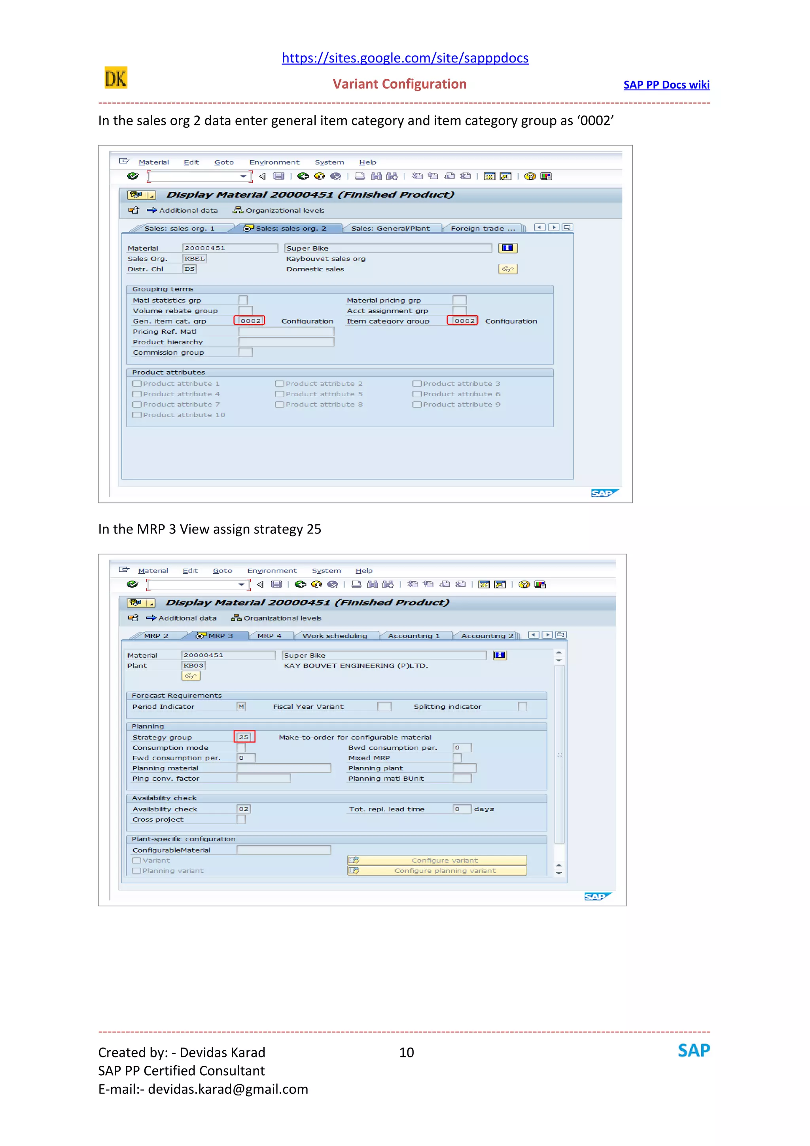The width and height of the screenshot is (810, 1146).
Task: Check Product attribute 2 checkbox
Action: [279, 384]
